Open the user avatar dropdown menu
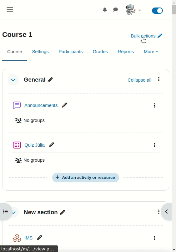 coord(133,10)
